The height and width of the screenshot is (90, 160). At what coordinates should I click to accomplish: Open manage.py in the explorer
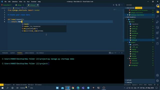click(x=134, y=65)
